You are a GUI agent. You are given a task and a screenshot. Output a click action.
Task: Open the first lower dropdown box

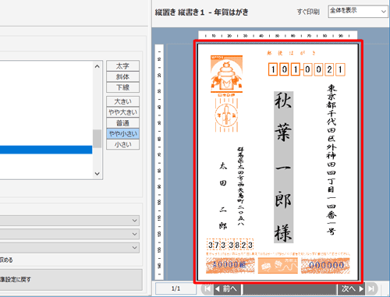click(x=69, y=221)
